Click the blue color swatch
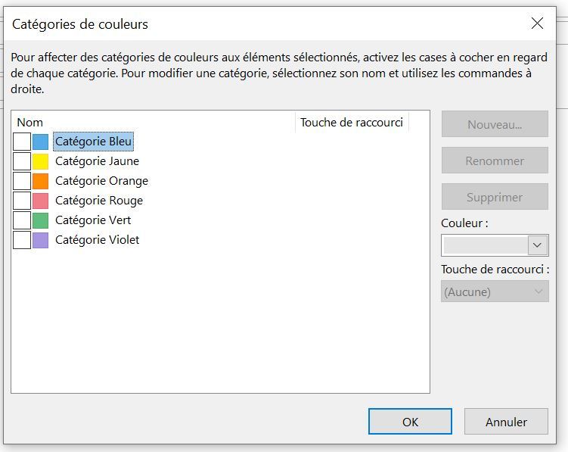 tap(41, 142)
